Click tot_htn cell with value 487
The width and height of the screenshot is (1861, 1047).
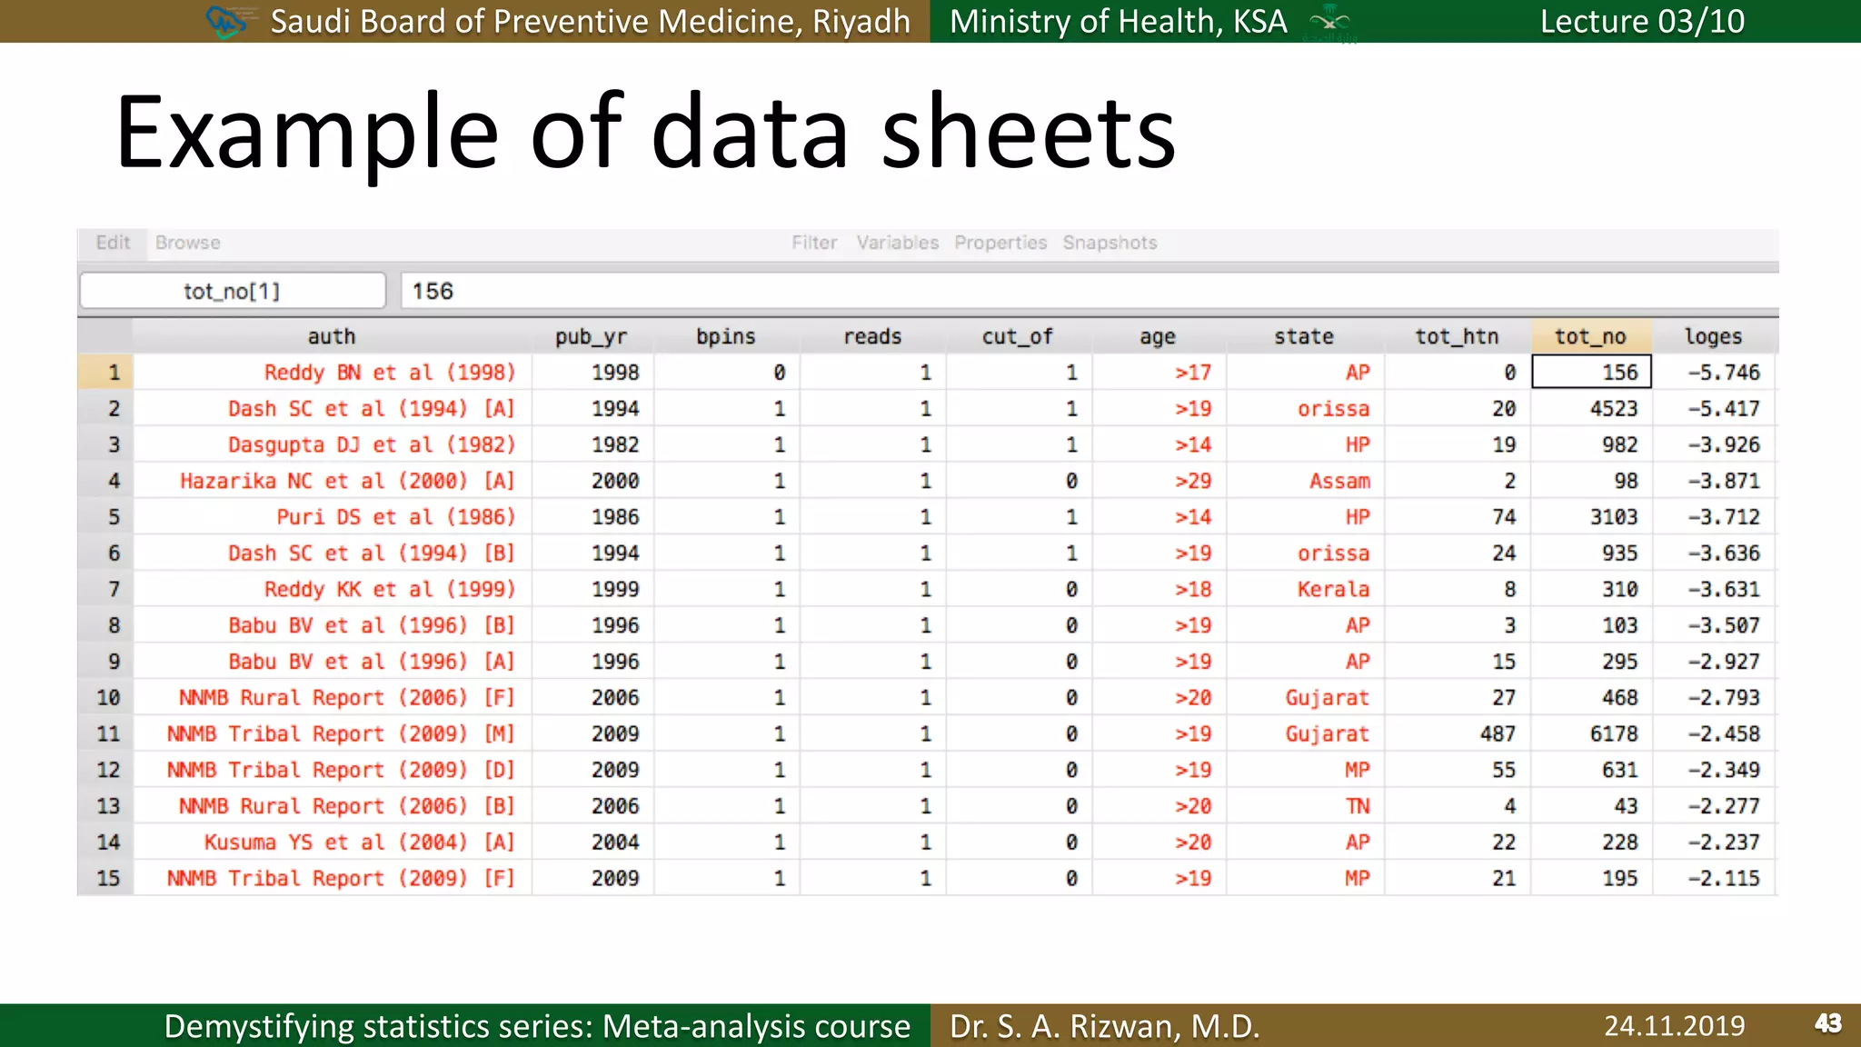[1458, 733]
